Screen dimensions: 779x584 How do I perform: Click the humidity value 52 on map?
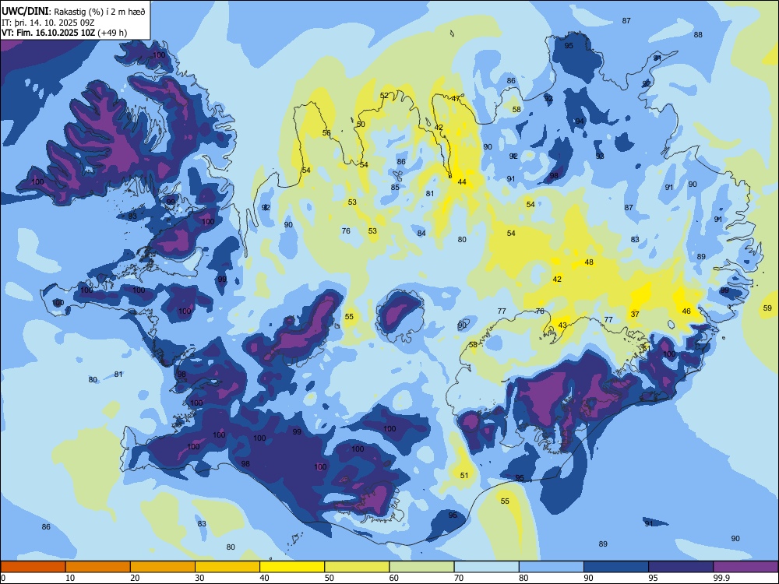(385, 96)
